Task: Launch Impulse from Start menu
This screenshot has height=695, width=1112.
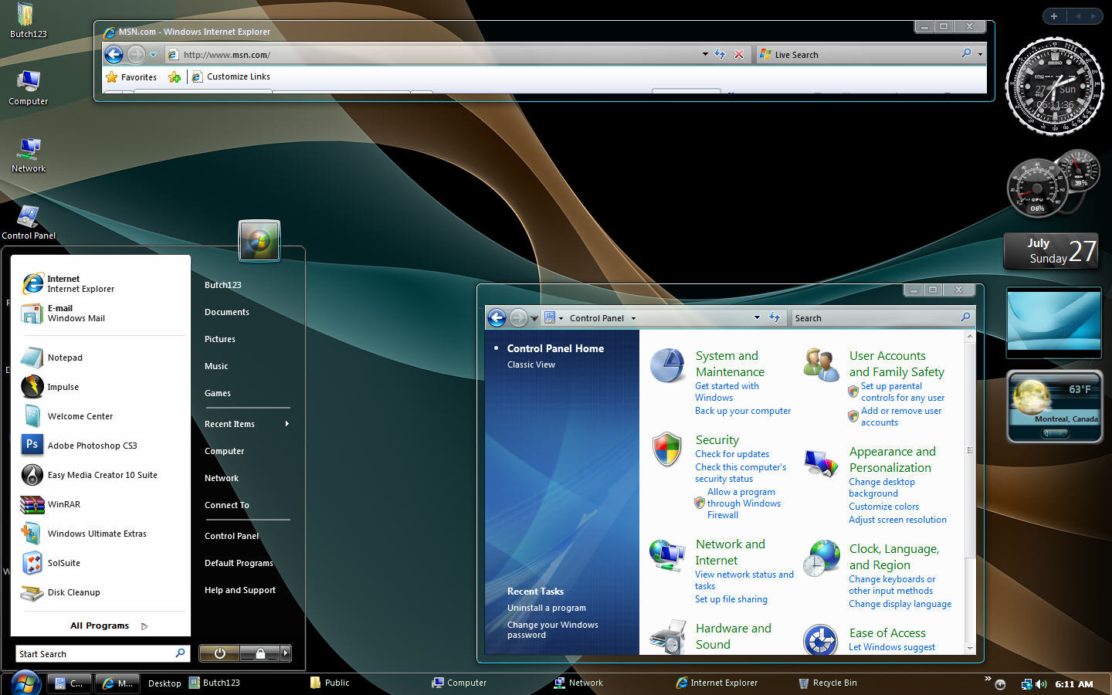Action: (100, 387)
